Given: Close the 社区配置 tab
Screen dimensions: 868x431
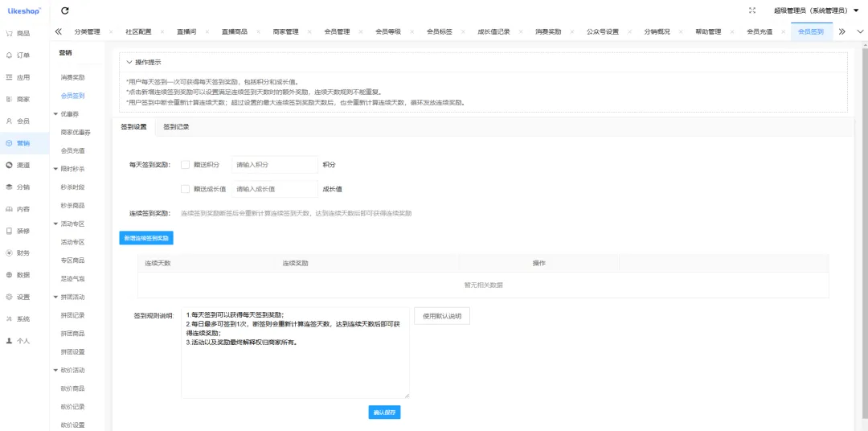Looking at the screenshot, I should (x=162, y=31).
